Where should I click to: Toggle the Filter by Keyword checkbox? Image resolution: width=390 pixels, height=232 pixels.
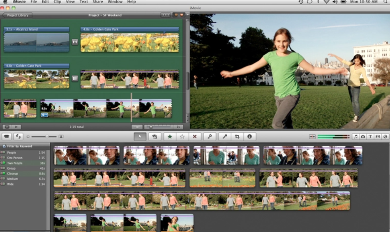pos(4,146)
